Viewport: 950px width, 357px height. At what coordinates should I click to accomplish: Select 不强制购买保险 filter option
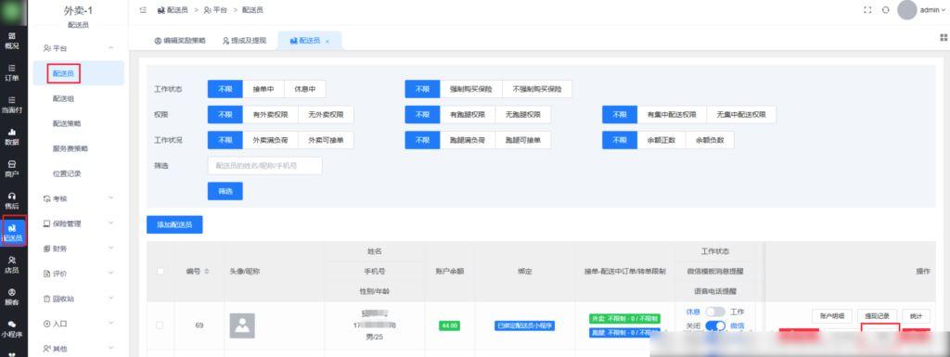pos(537,89)
